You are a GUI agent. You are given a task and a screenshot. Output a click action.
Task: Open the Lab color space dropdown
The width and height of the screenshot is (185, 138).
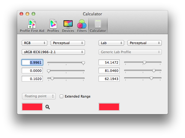pyautogui.click(x=111, y=43)
